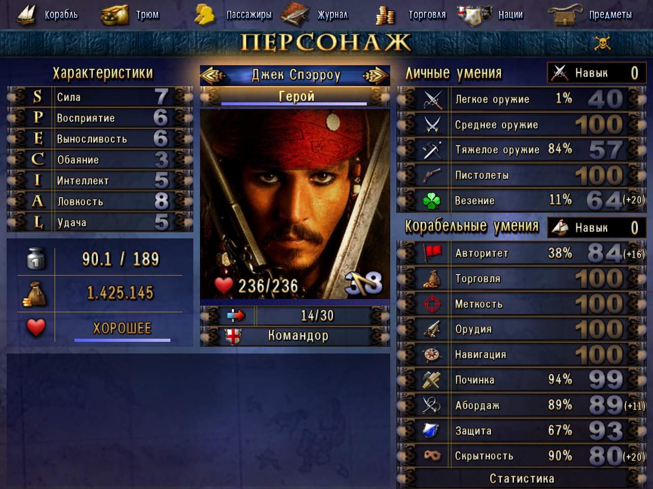
Task: Open the Корабль ship icon tab
Action: pyautogui.click(x=27, y=14)
